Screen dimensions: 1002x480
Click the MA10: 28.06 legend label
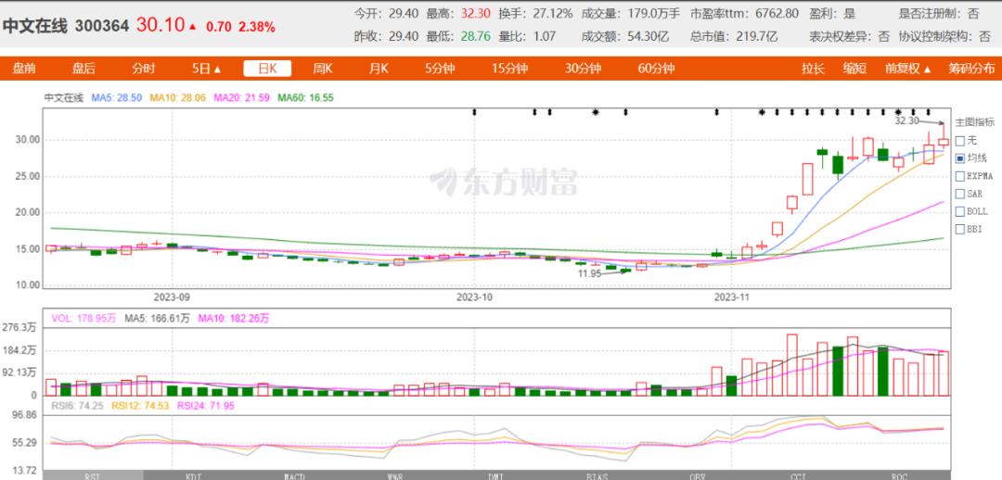[177, 97]
